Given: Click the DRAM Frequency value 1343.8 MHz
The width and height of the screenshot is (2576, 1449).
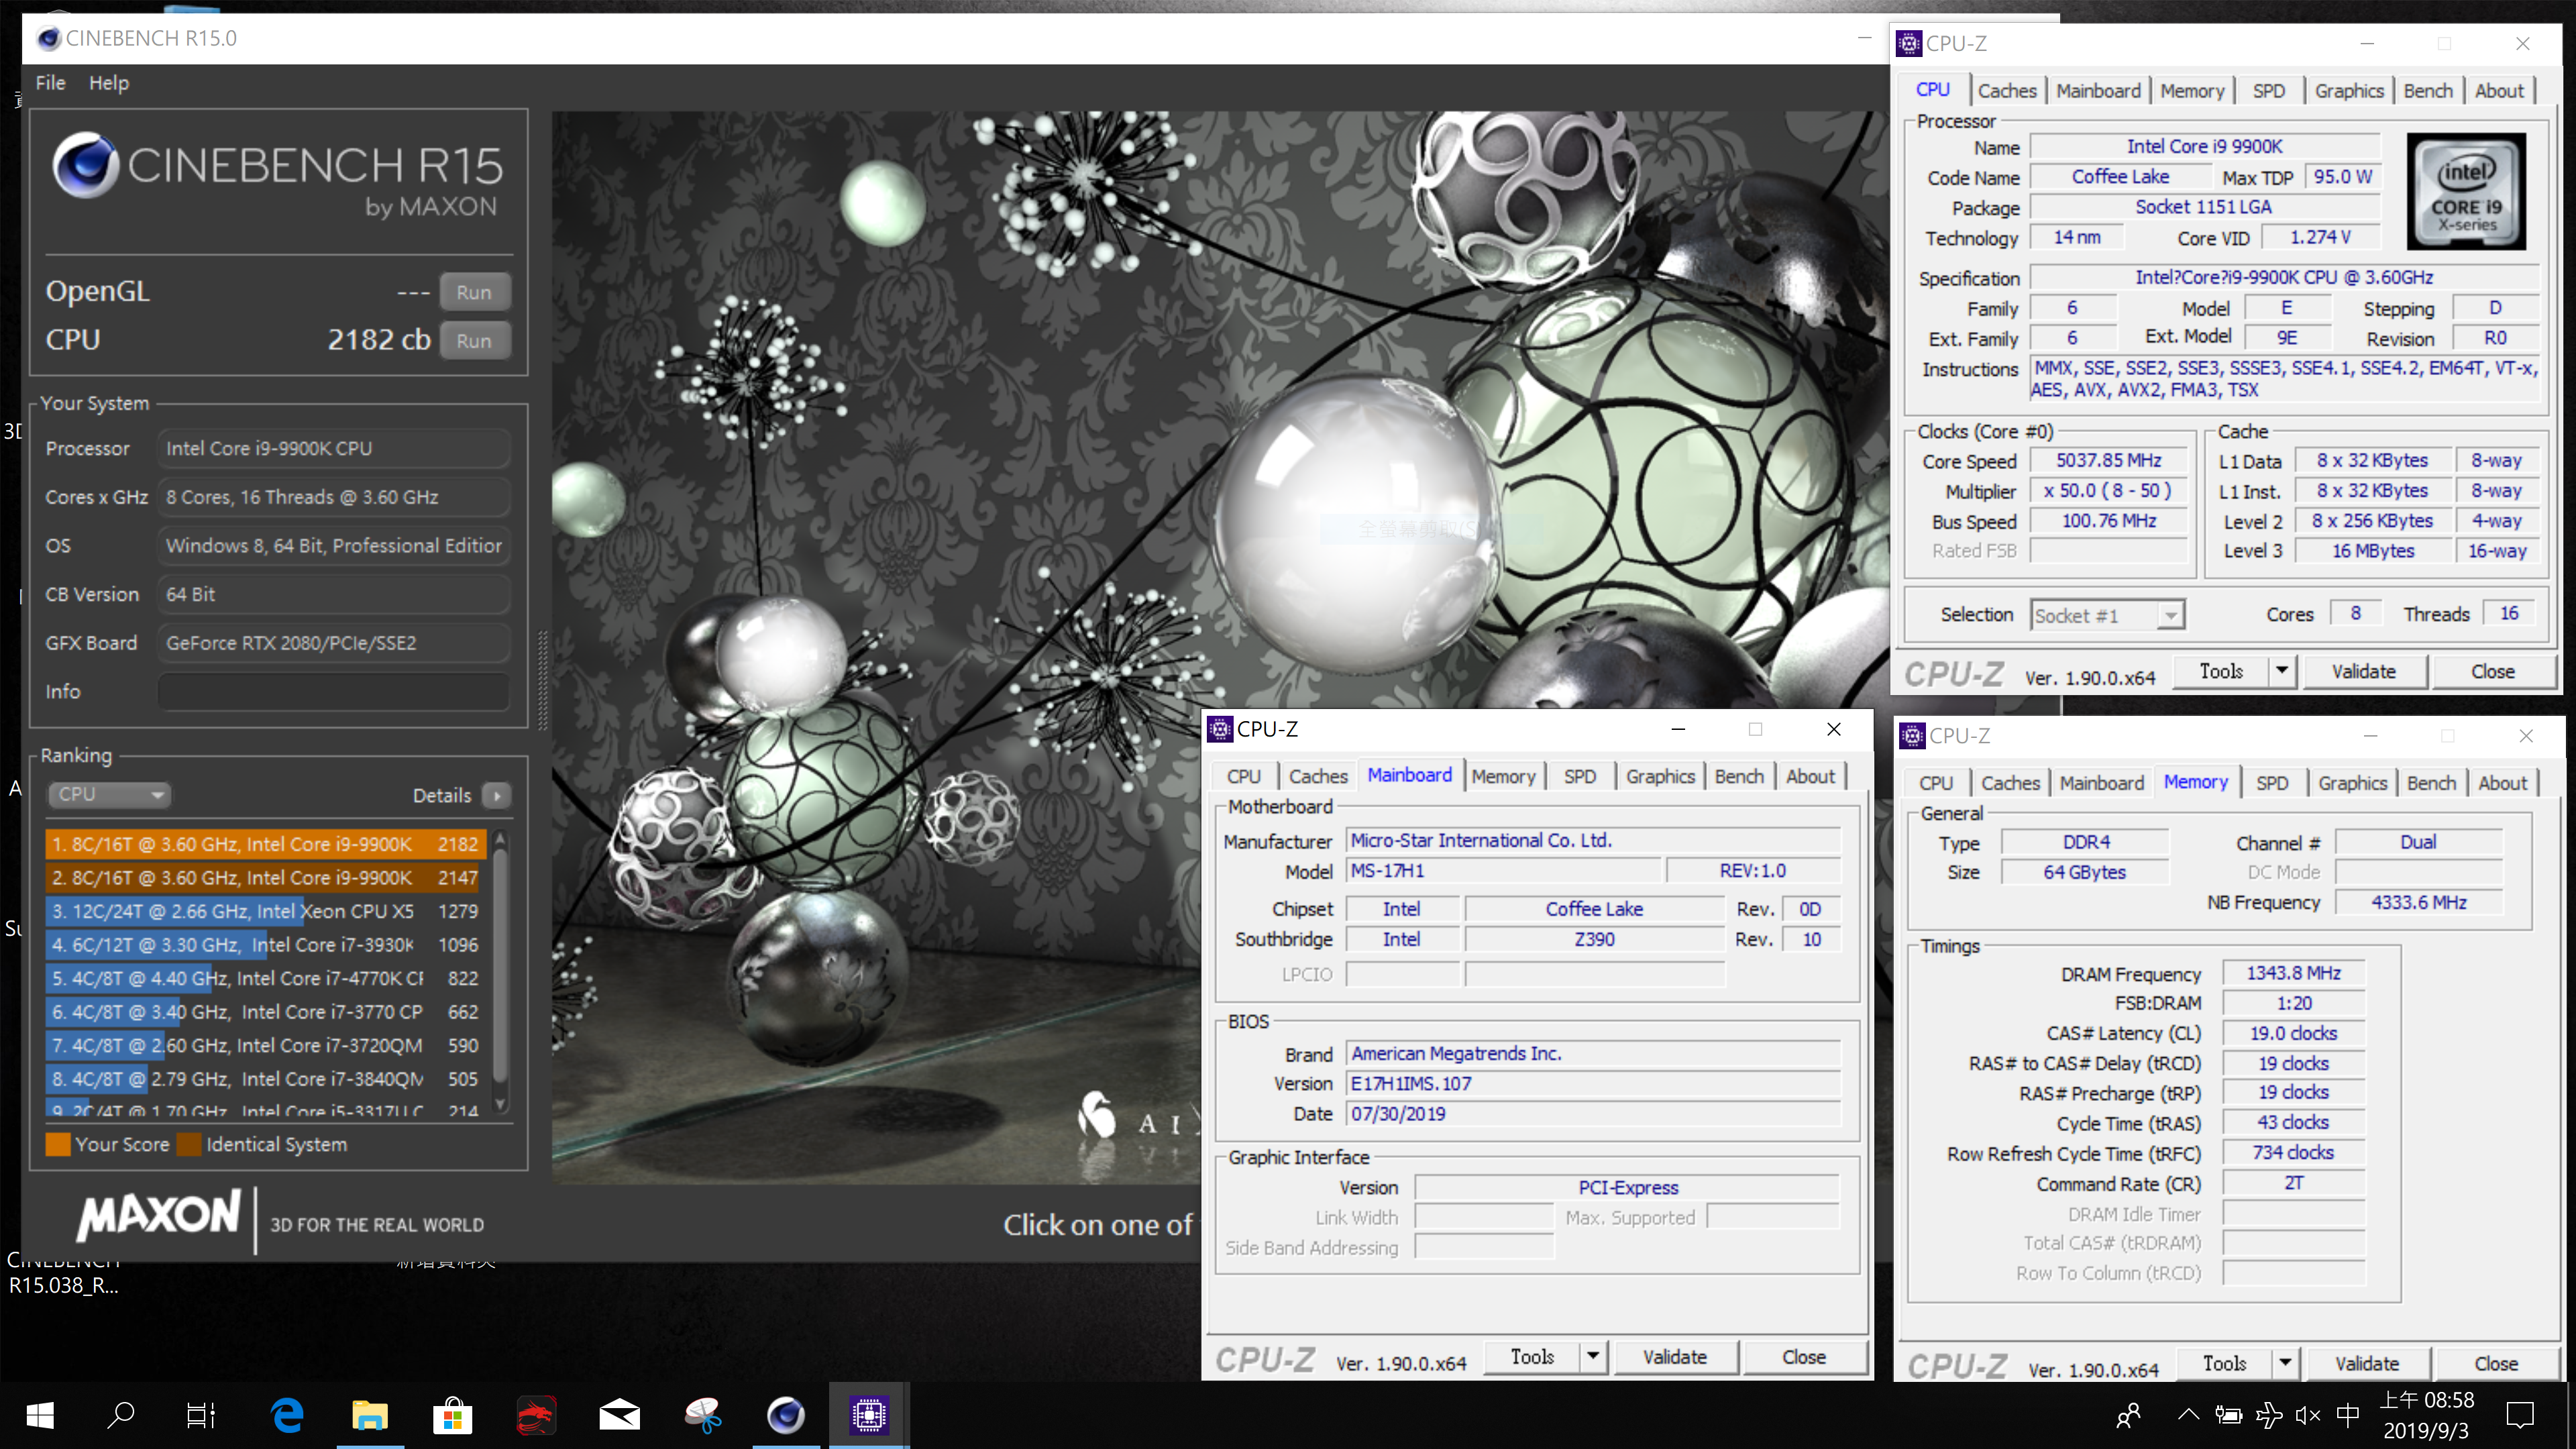Looking at the screenshot, I should click(2293, 973).
